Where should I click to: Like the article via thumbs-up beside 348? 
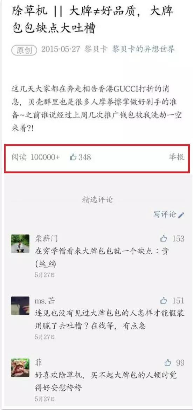pyautogui.click(x=73, y=157)
